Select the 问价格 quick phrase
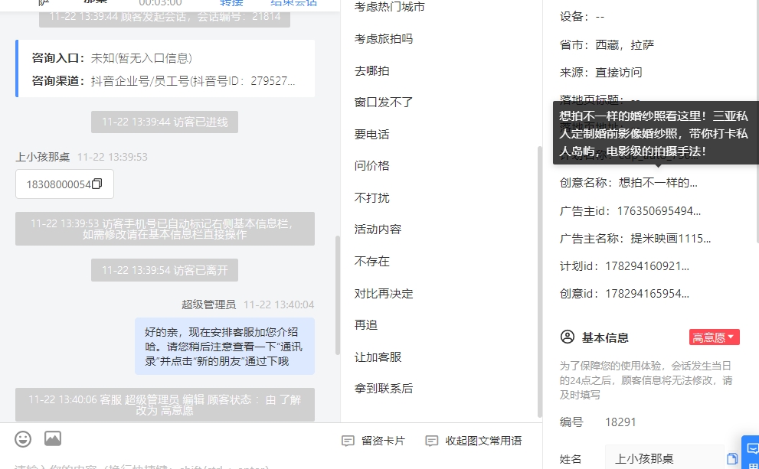Viewport: 759px width, 469px height. click(371, 166)
